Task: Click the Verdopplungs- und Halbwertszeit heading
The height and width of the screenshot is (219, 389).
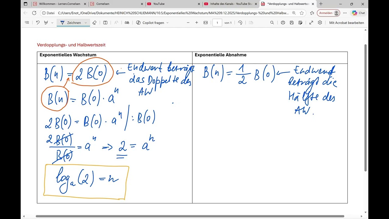Action: [x=71, y=45]
